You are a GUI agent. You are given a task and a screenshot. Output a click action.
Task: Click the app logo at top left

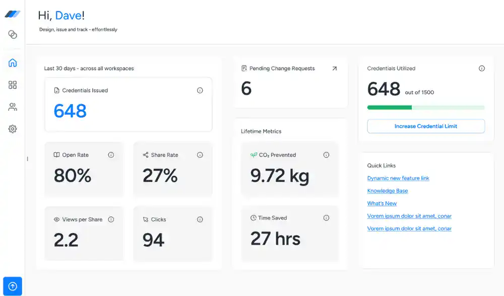click(13, 14)
